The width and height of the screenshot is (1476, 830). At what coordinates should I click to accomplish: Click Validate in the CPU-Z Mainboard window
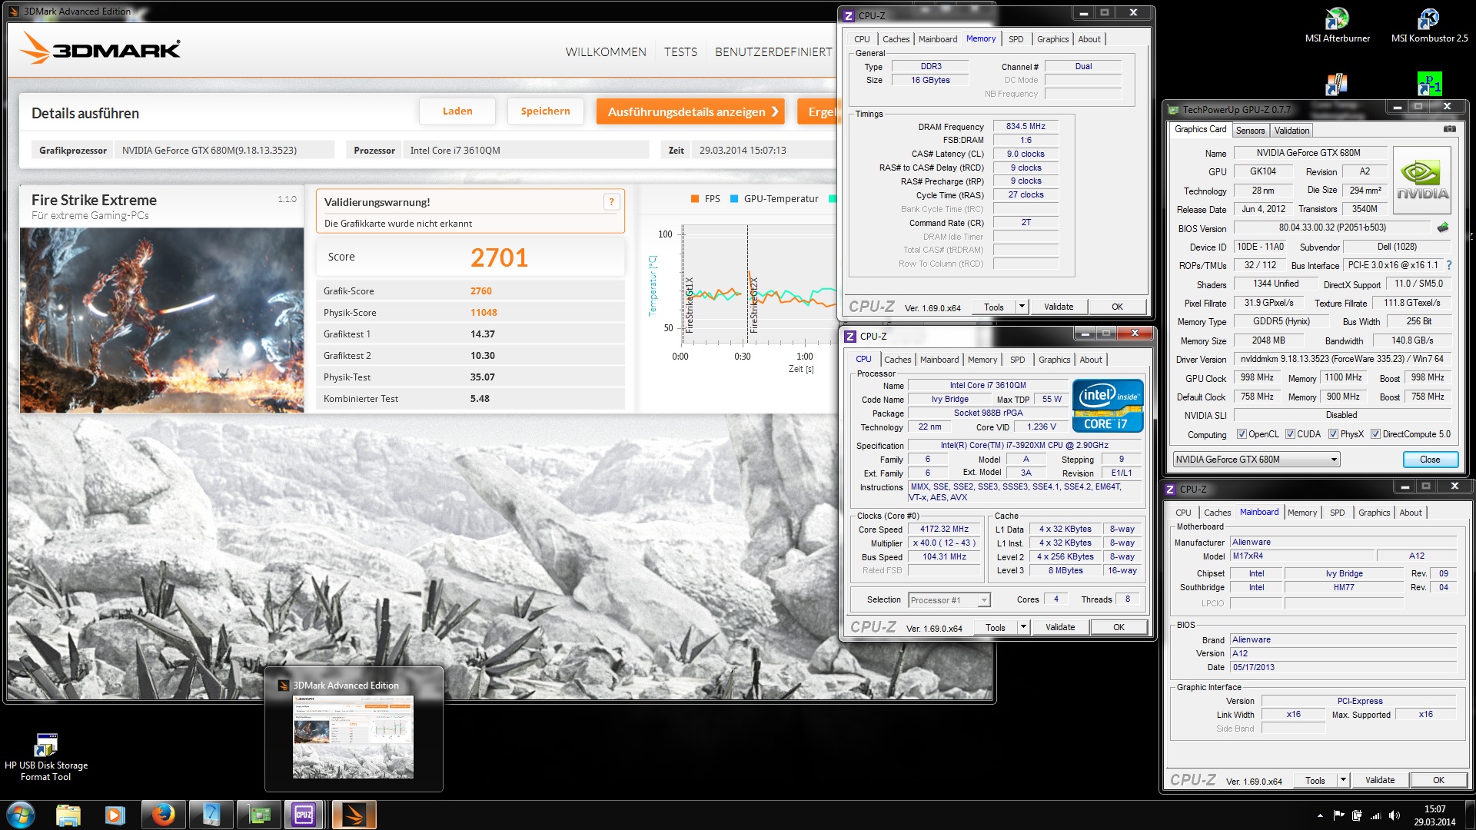[1380, 780]
